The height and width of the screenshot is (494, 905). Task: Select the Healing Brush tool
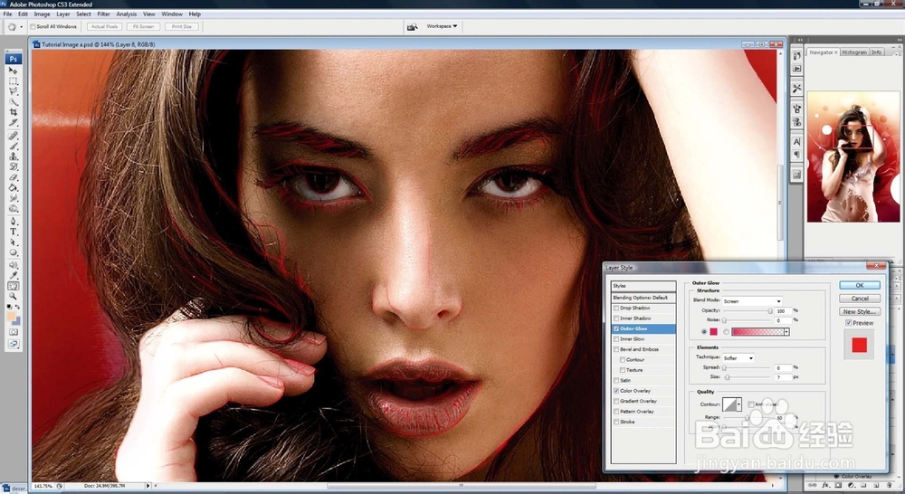[x=13, y=136]
